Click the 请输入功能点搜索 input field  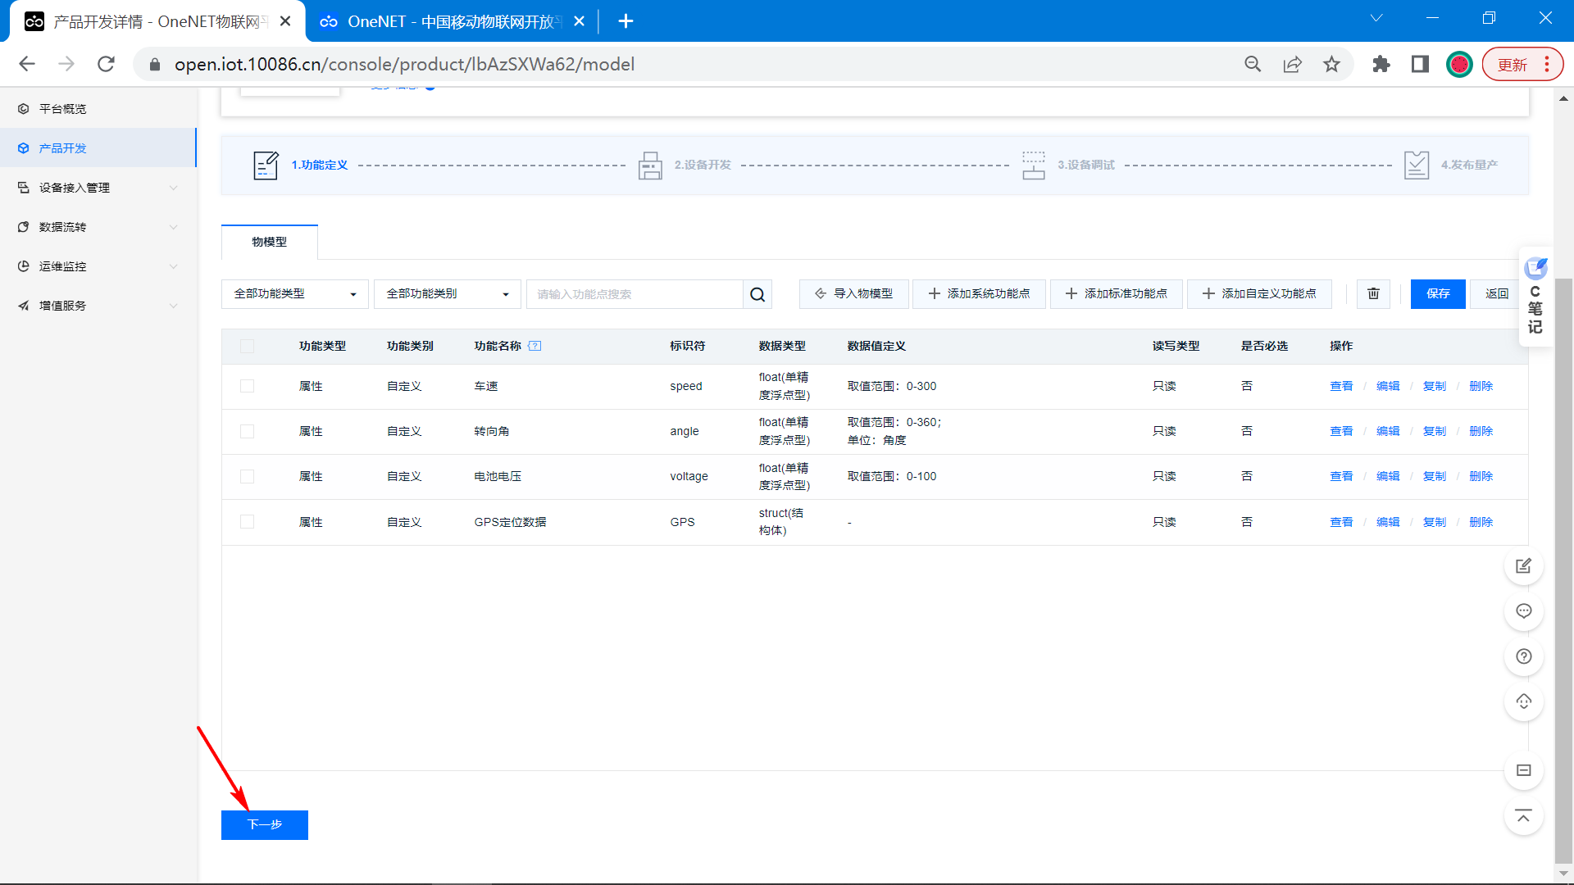(634, 294)
